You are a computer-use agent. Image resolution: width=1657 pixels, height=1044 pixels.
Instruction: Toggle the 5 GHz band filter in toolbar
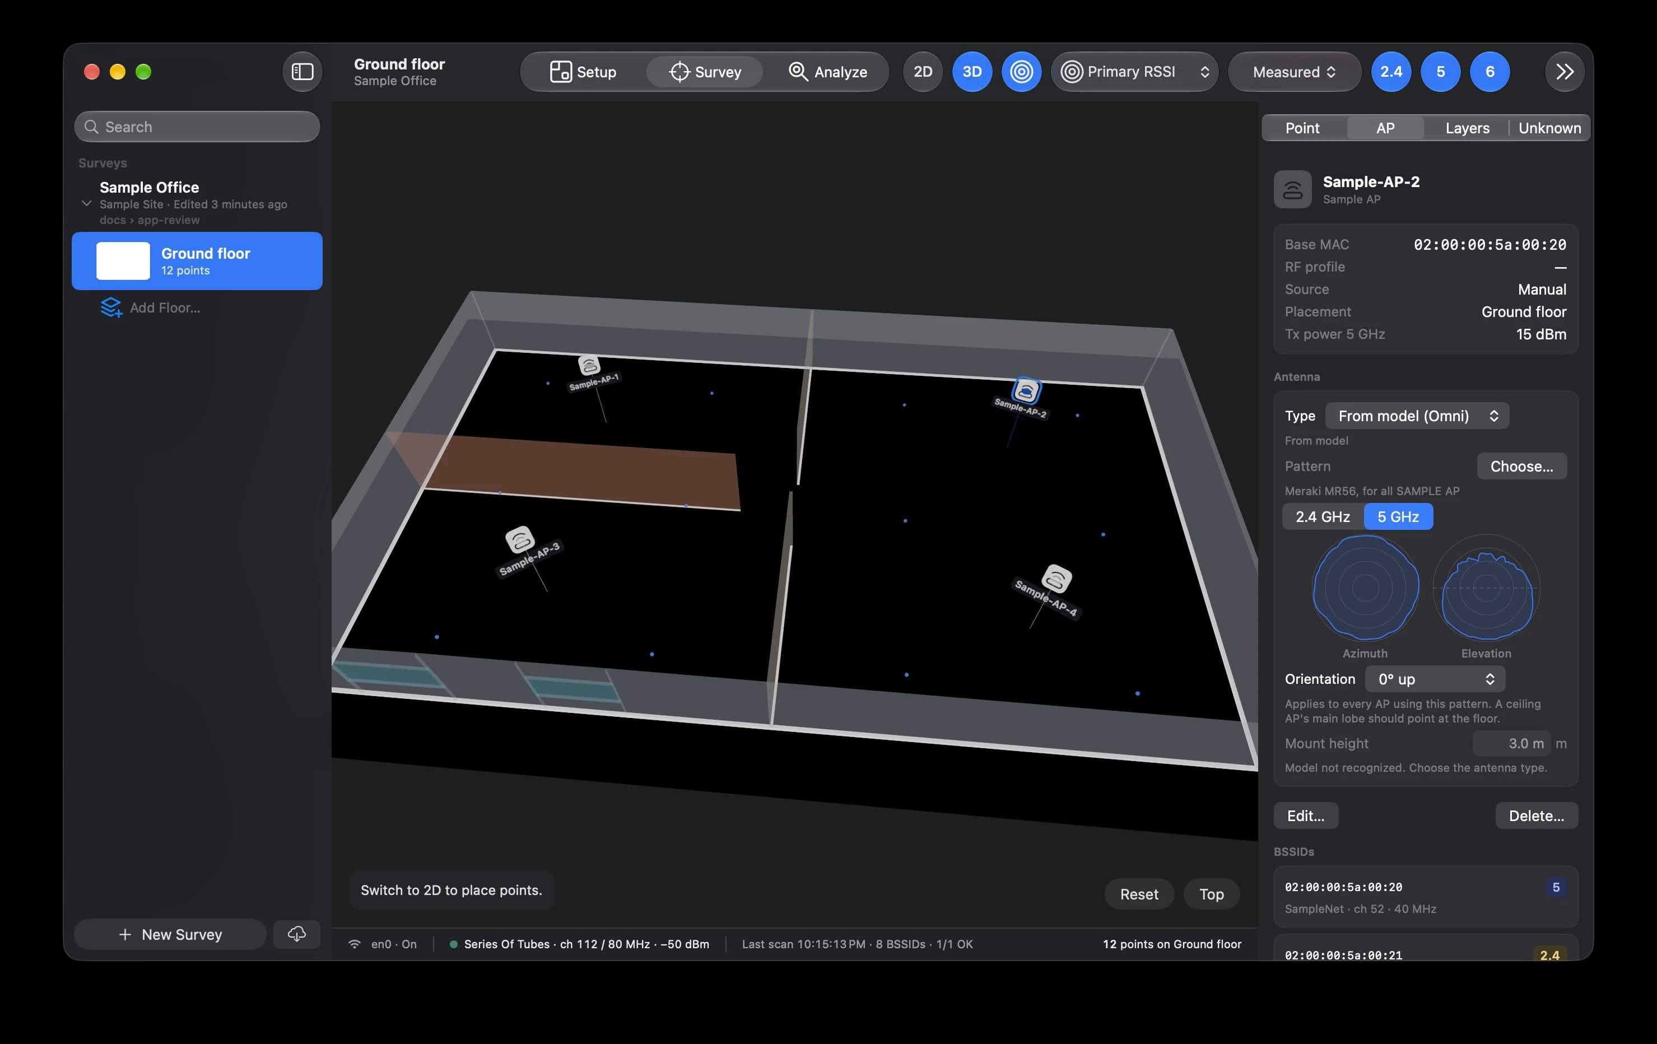[1440, 72]
